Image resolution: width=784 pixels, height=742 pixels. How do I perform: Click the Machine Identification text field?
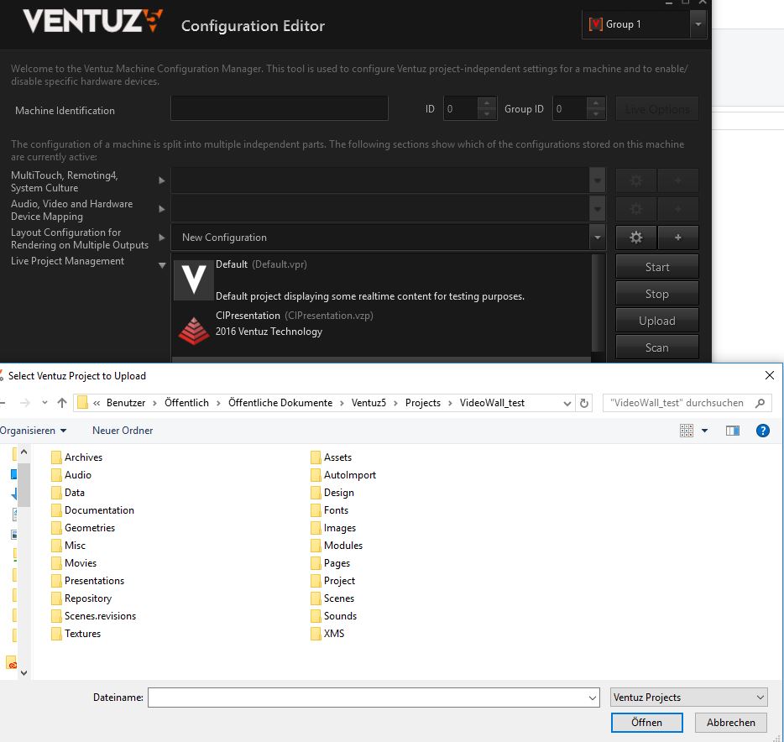279,109
